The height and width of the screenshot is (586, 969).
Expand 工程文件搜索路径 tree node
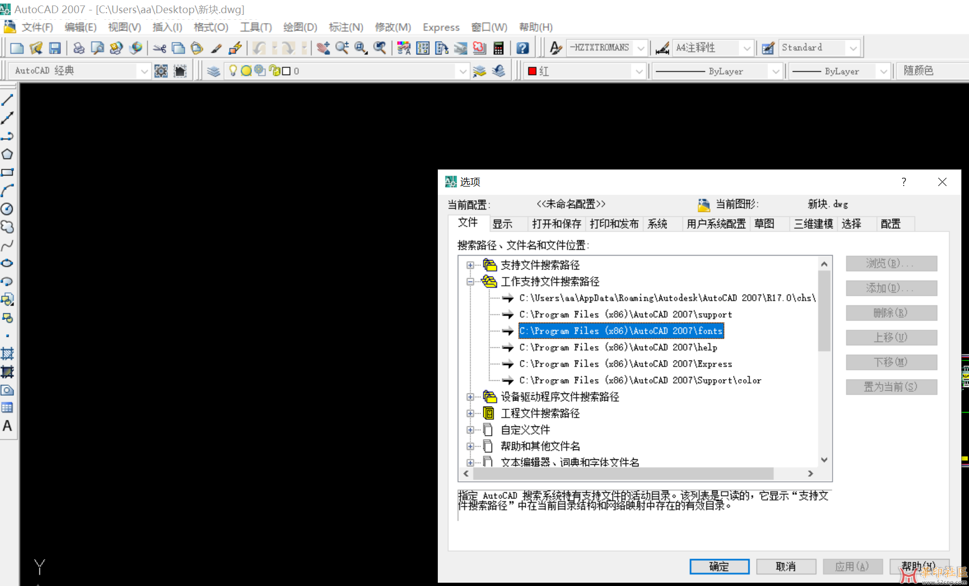pyautogui.click(x=470, y=413)
